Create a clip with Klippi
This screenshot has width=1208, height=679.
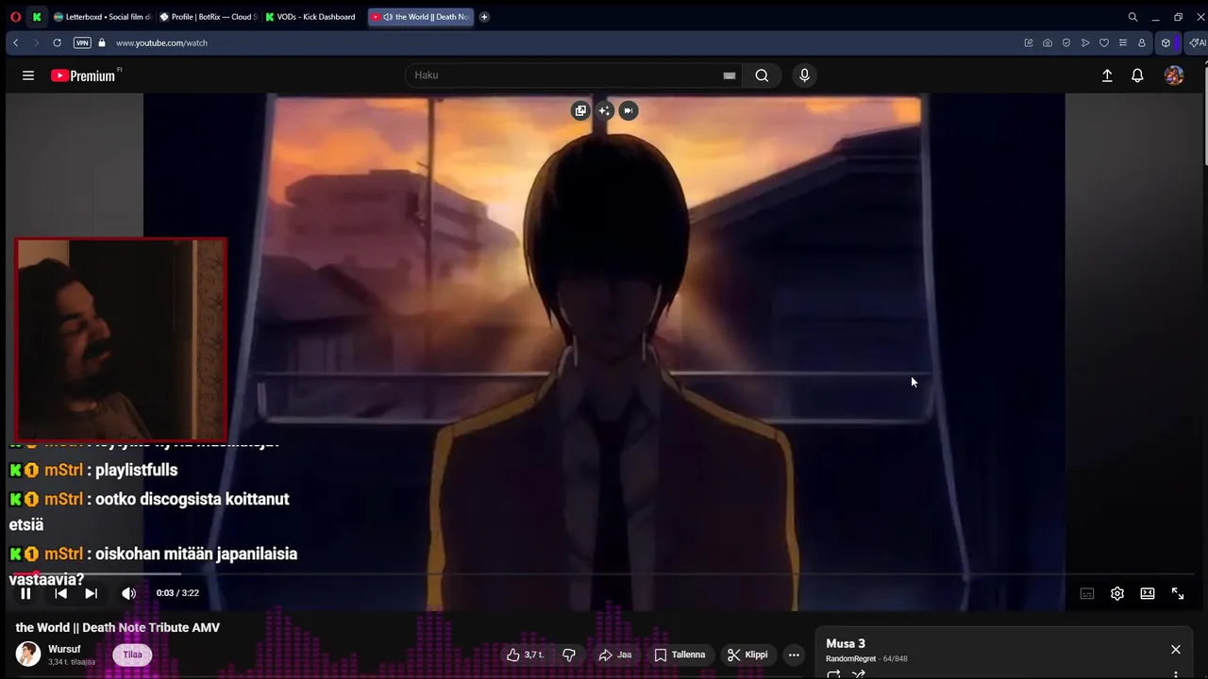747,654
